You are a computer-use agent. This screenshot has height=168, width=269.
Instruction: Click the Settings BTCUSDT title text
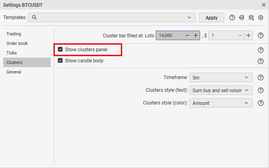pos(23,5)
